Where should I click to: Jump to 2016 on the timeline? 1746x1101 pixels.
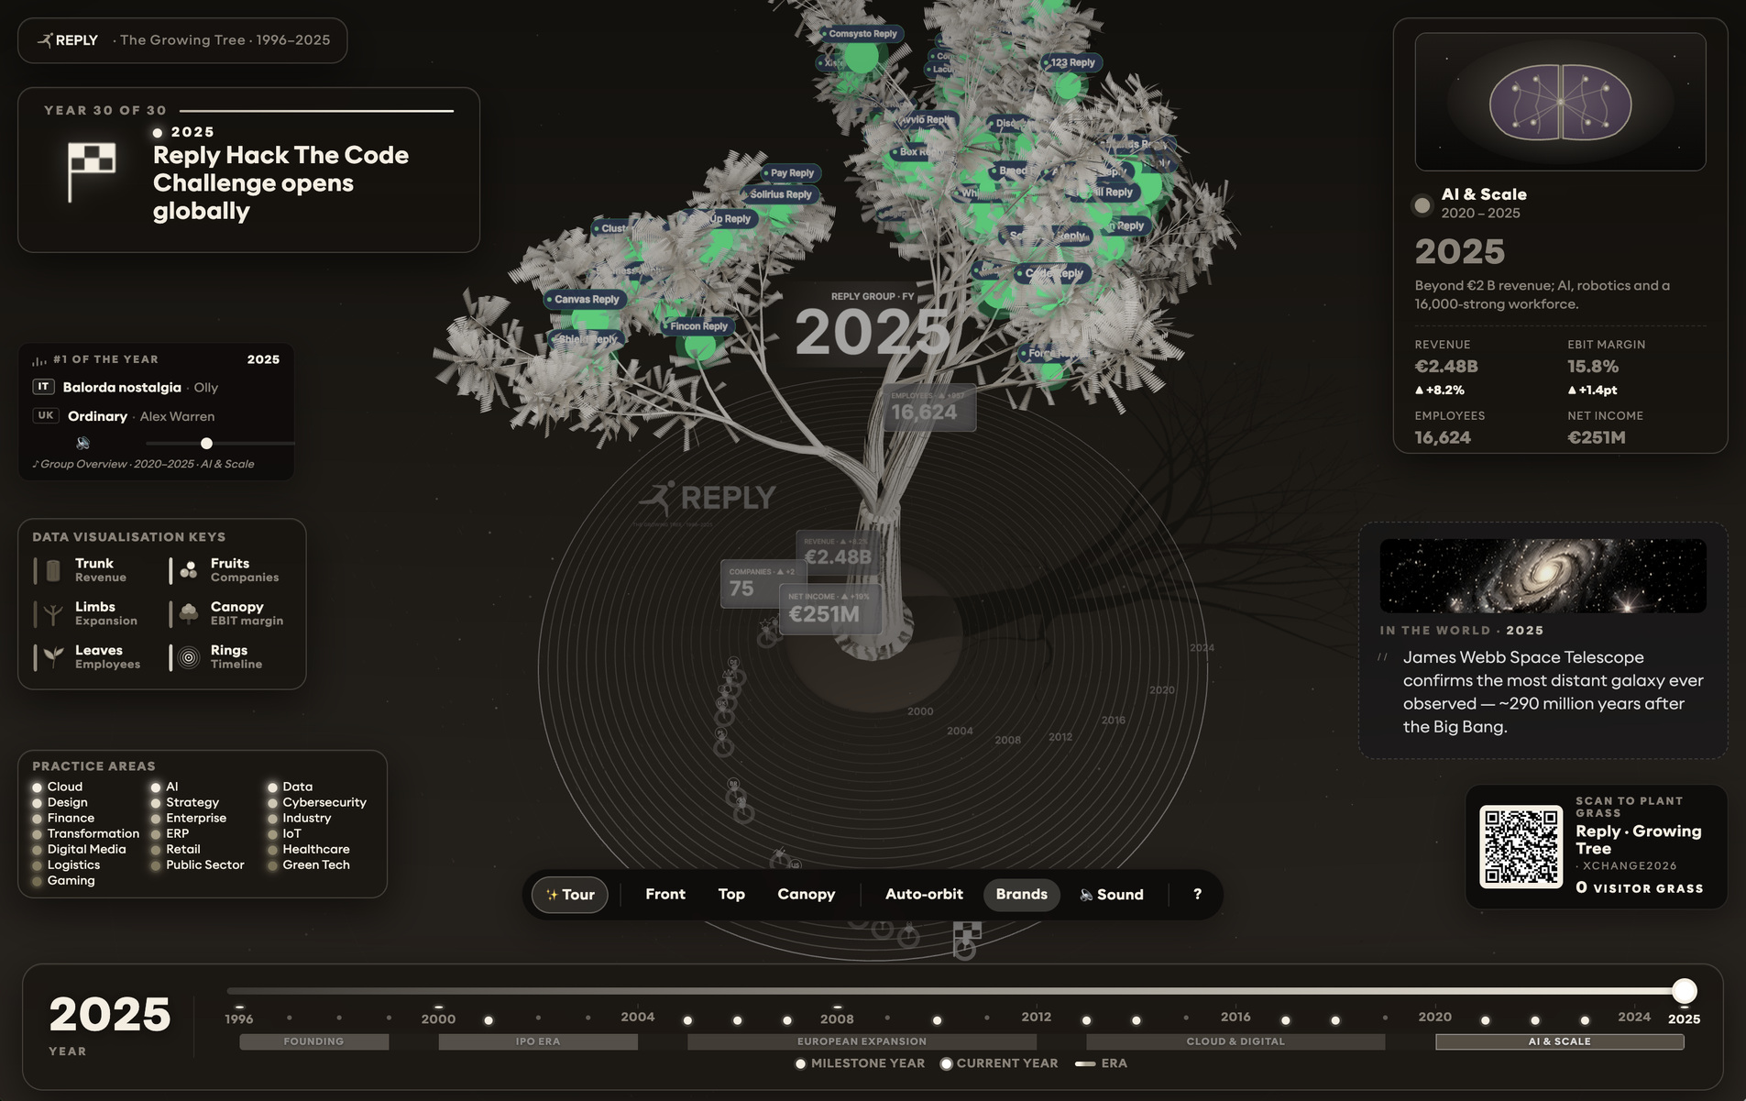tap(1235, 1017)
